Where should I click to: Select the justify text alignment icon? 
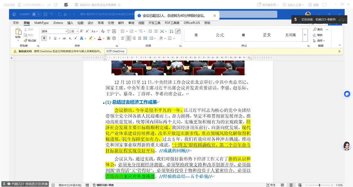140,38
